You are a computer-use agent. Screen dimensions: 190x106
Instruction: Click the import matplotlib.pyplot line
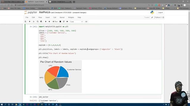pyautogui.click(x=53, y=26)
